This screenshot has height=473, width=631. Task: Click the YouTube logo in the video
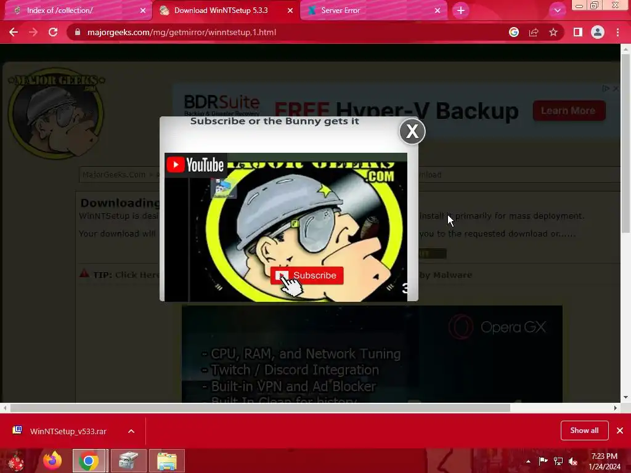[195, 165]
